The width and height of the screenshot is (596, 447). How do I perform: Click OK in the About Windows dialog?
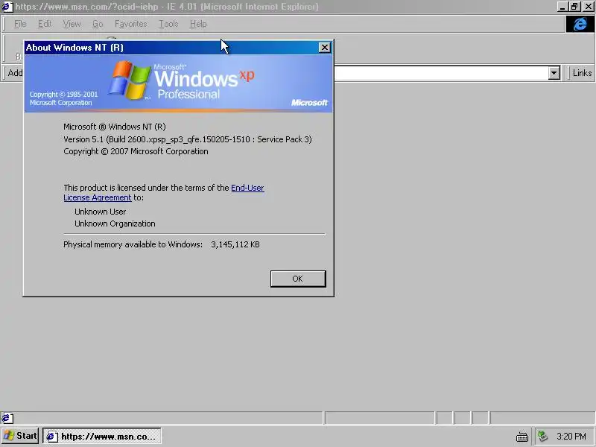297,279
